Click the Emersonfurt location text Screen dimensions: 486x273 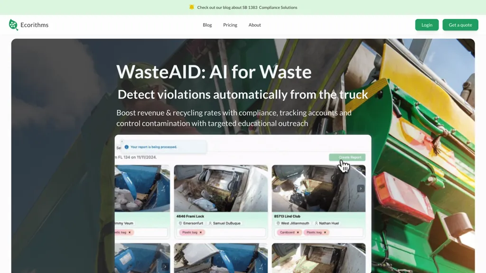point(193,223)
